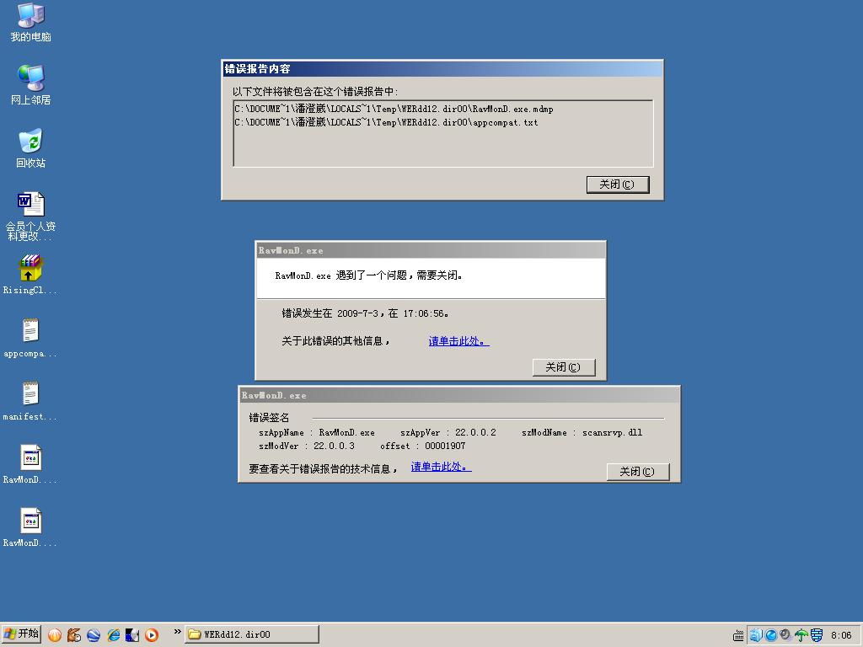Image resolution: width=863 pixels, height=647 pixels.
Task: Click the blue round tray icon
Action: click(771, 635)
